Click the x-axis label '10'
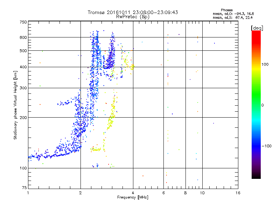280x210 pixels. coord(202,193)
